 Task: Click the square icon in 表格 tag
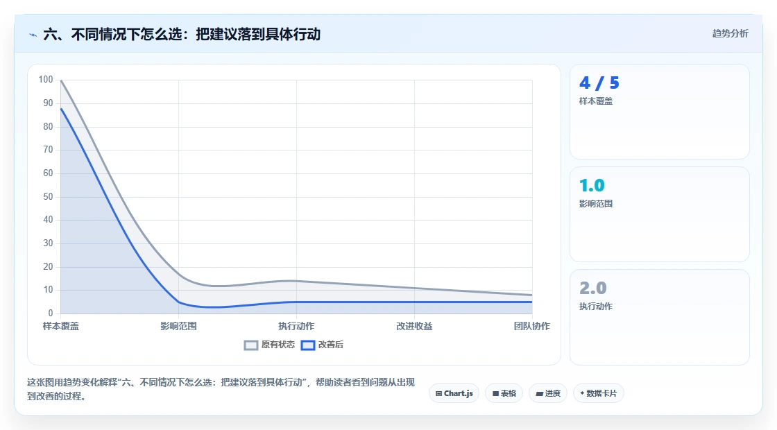pyautogui.click(x=495, y=394)
